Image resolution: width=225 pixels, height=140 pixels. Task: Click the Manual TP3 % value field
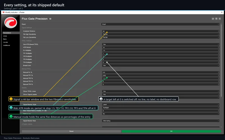160,81
